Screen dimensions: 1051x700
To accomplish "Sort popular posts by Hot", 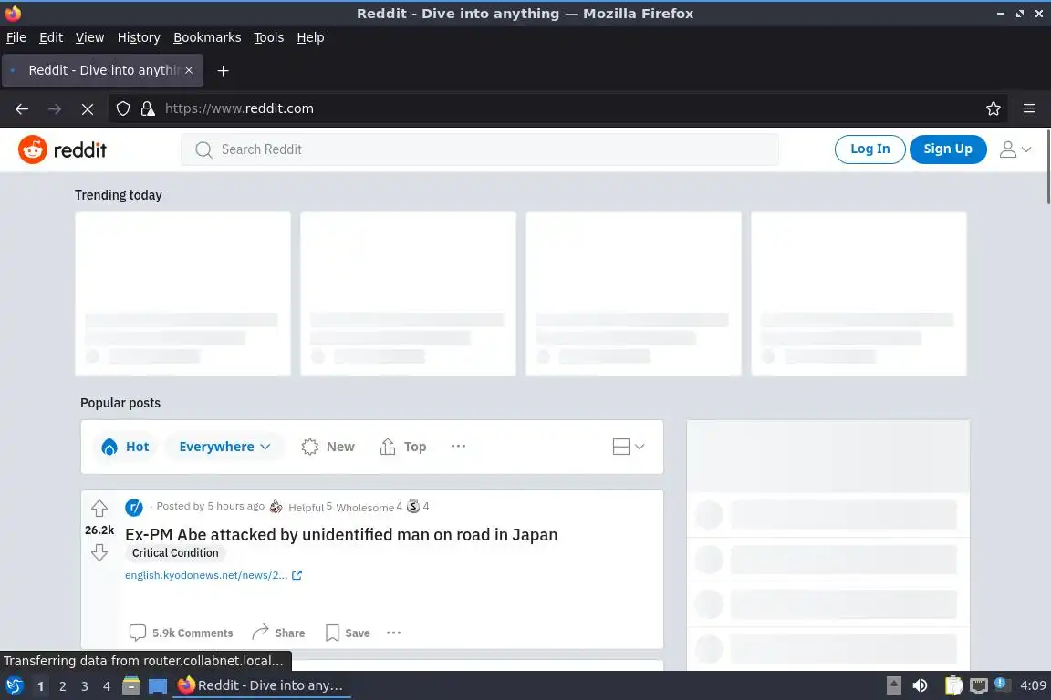I will 125,447.
